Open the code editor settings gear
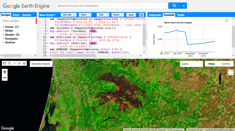Screen dimensions: 235x131 (x=142, y=15)
